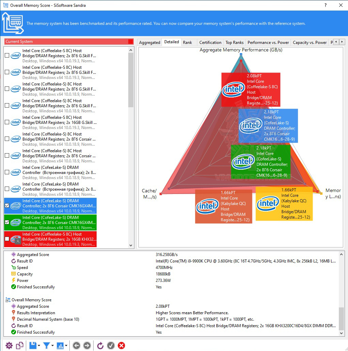Click the Cache/M.../s) axis label
The height and width of the screenshot is (351, 348).
(149, 194)
